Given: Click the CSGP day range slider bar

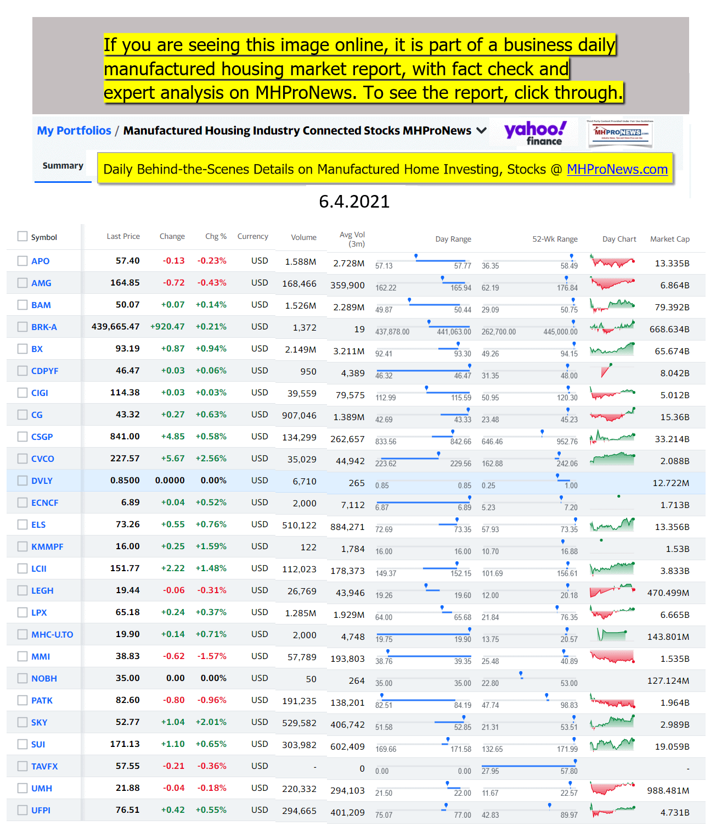Looking at the screenshot, I should coord(423,436).
